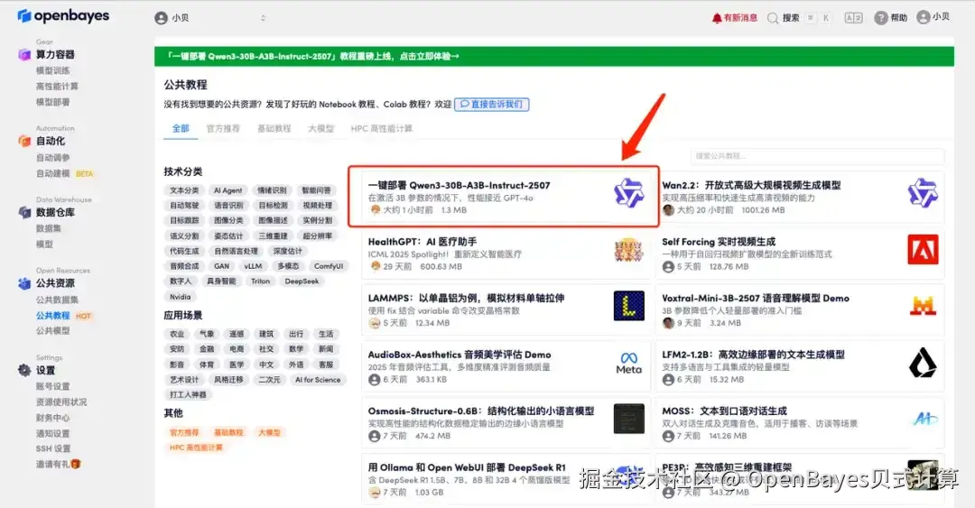Viewport: 975px width, 508px height.
Task: Open 帮助 in the top bar
Action: pyautogui.click(x=899, y=18)
